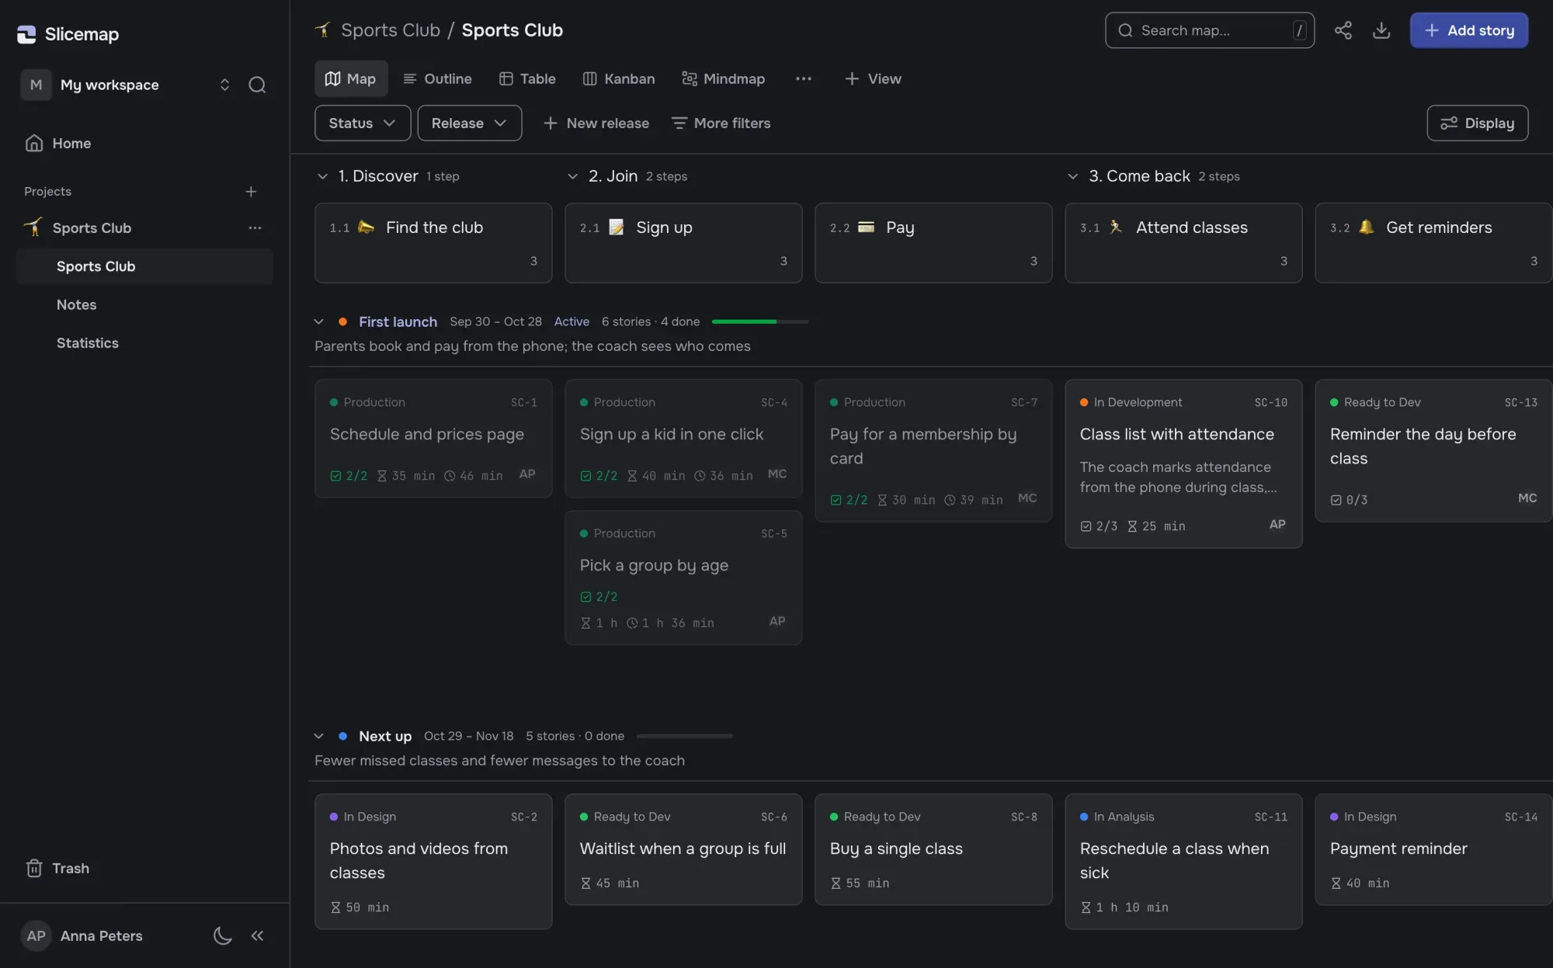
Task: Collapse the 1. Discover activity
Action: point(322,176)
